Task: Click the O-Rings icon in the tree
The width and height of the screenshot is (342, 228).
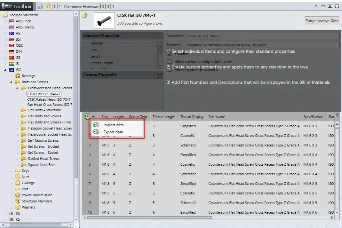Action: tap(18, 183)
